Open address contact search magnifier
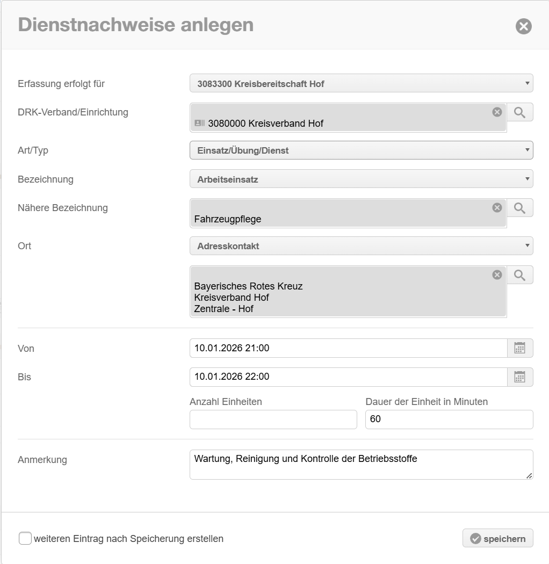Viewport: 549px width, 564px height. coord(519,275)
